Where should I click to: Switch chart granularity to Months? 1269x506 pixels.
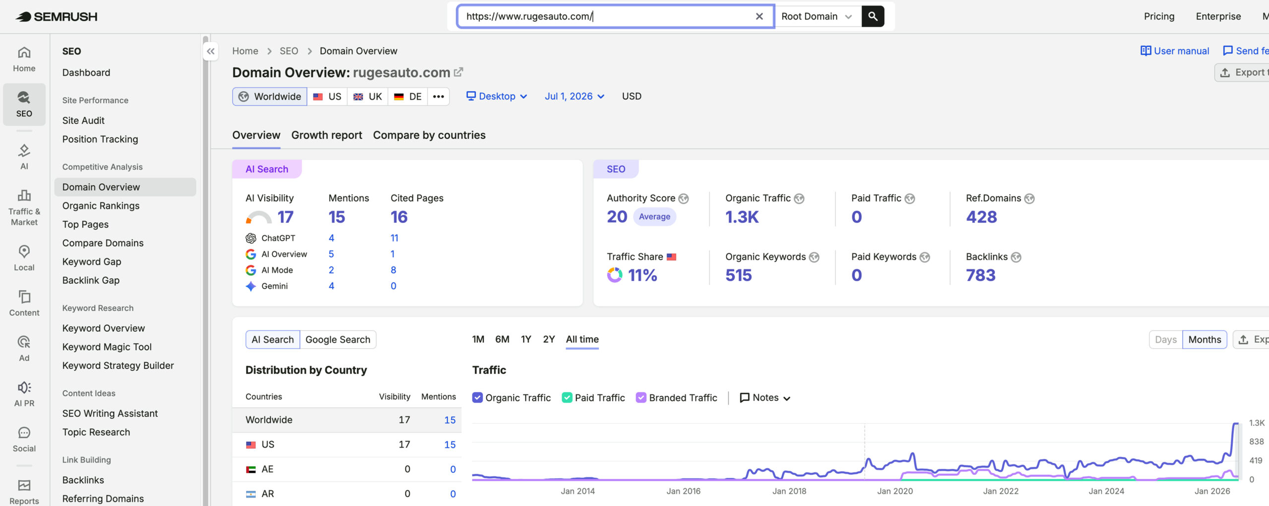tap(1205, 340)
